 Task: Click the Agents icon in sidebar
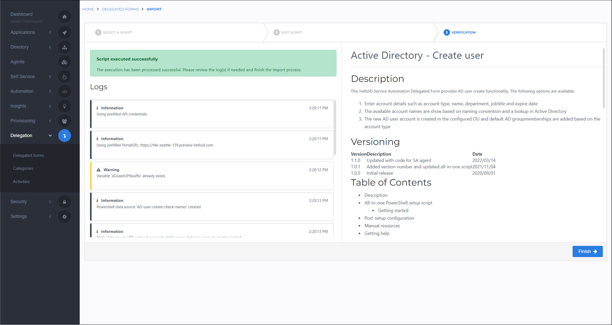pyautogui.click(x=64, y=62)
